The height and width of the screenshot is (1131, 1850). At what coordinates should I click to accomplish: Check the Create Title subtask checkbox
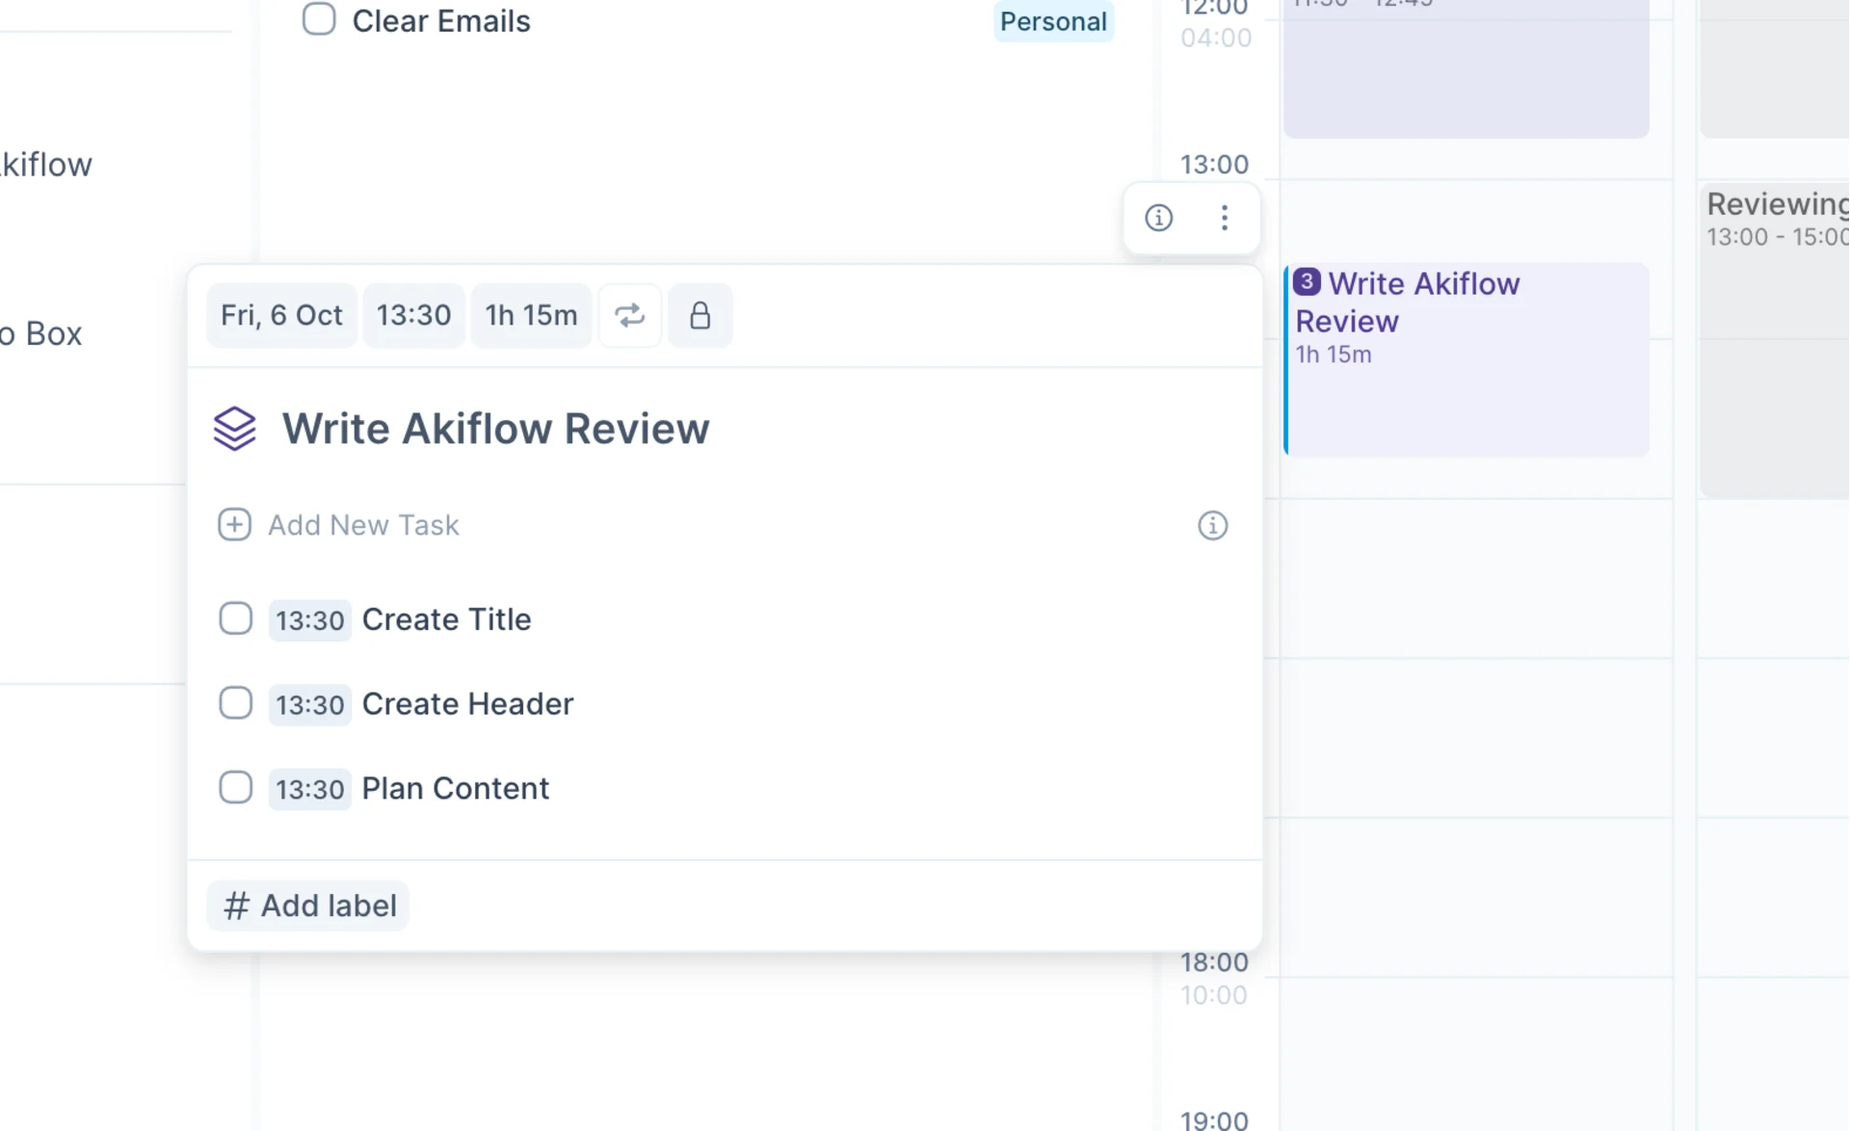[x=235, y=618]
